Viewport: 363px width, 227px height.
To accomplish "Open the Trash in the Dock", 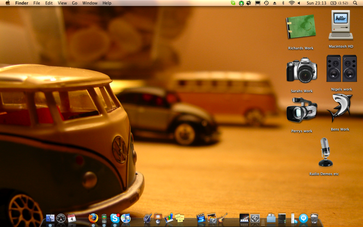I will [314, 218].
